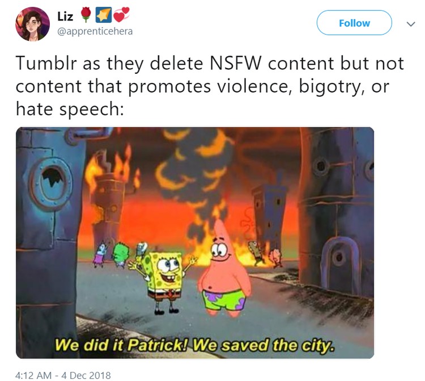The image size is (425, 381).
Task: Open the 4:12 AM - 4 Dec 2018 timestamp
Action: pos(63,375)
